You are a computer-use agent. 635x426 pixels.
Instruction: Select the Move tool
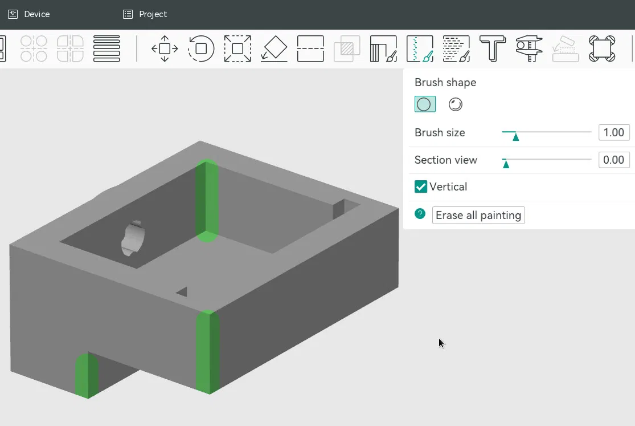pyautogui.click(x=165, y=48)
